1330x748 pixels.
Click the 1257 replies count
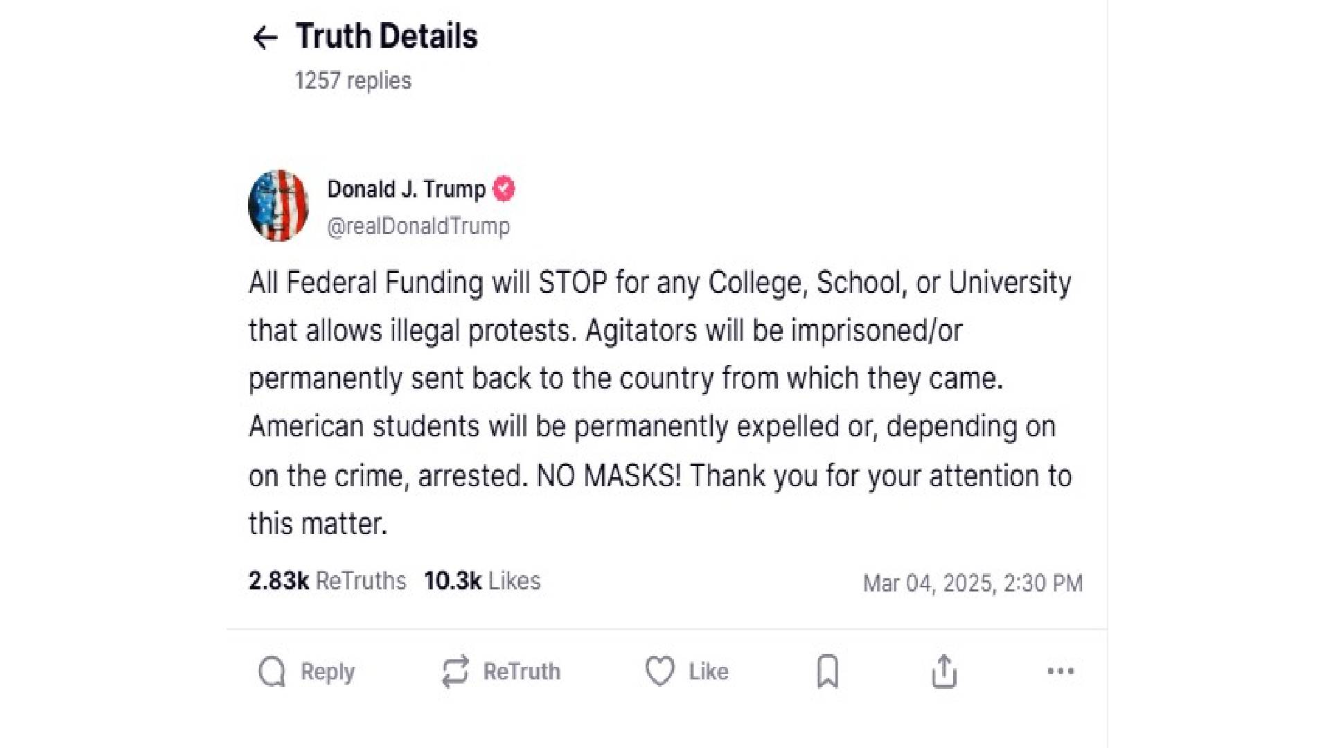coord(353,80)
